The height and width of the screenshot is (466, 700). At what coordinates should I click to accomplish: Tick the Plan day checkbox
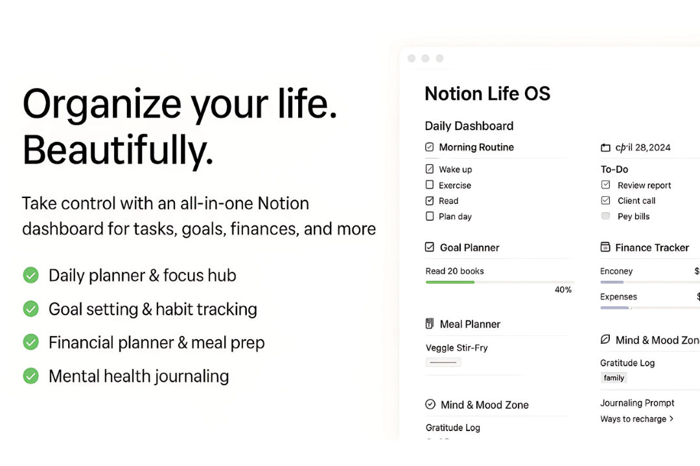(x=430, y=216)
